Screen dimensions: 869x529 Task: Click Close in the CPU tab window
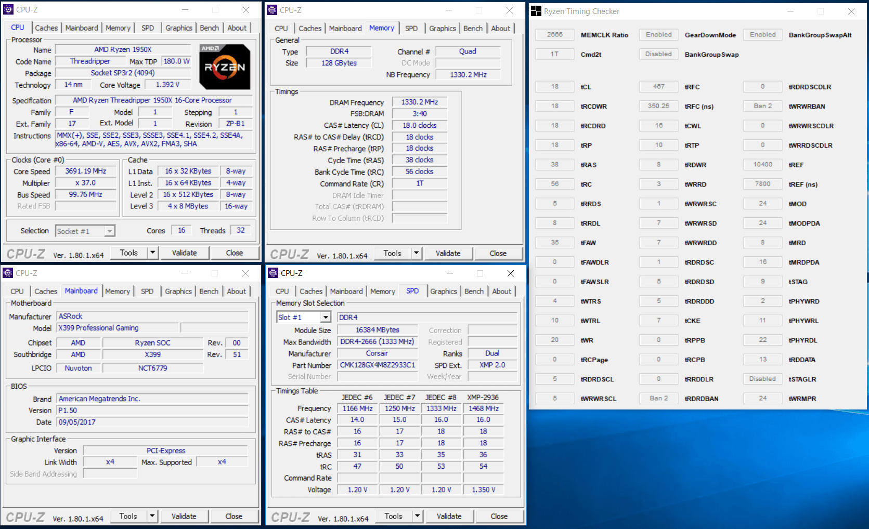(235, 253)
